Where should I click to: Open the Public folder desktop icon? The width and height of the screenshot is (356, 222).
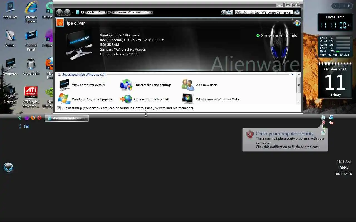tap(10, 38)
